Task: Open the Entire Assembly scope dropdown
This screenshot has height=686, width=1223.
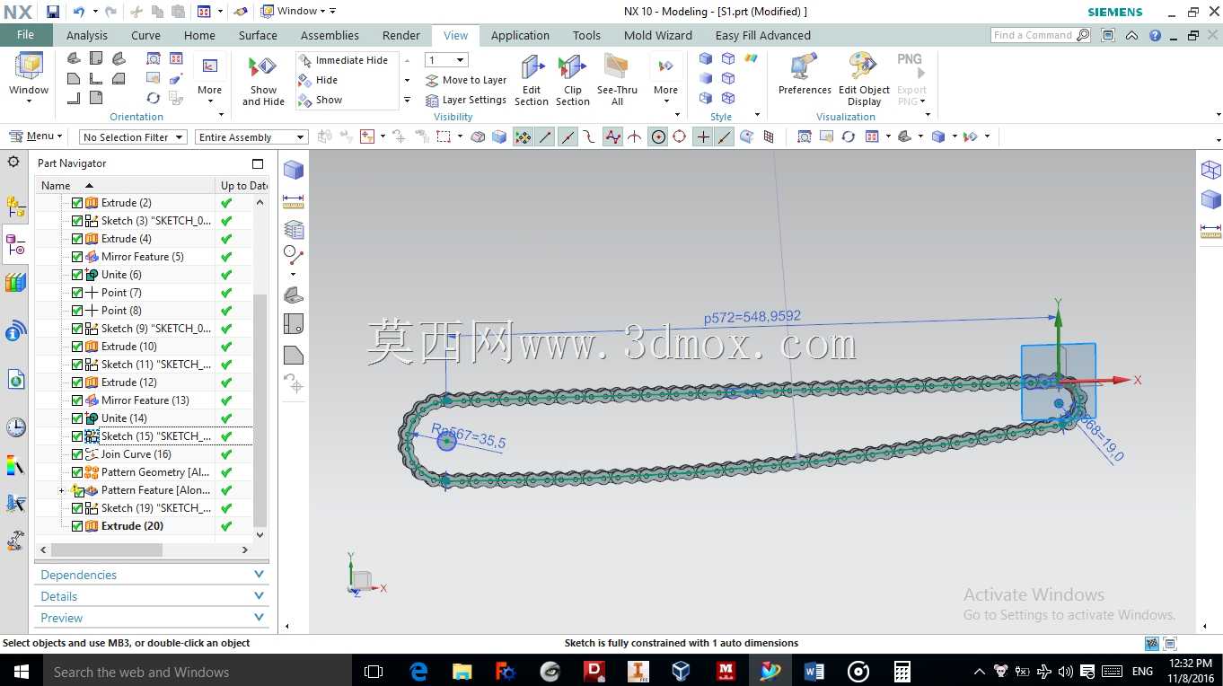Action: [x=251, y=137]
